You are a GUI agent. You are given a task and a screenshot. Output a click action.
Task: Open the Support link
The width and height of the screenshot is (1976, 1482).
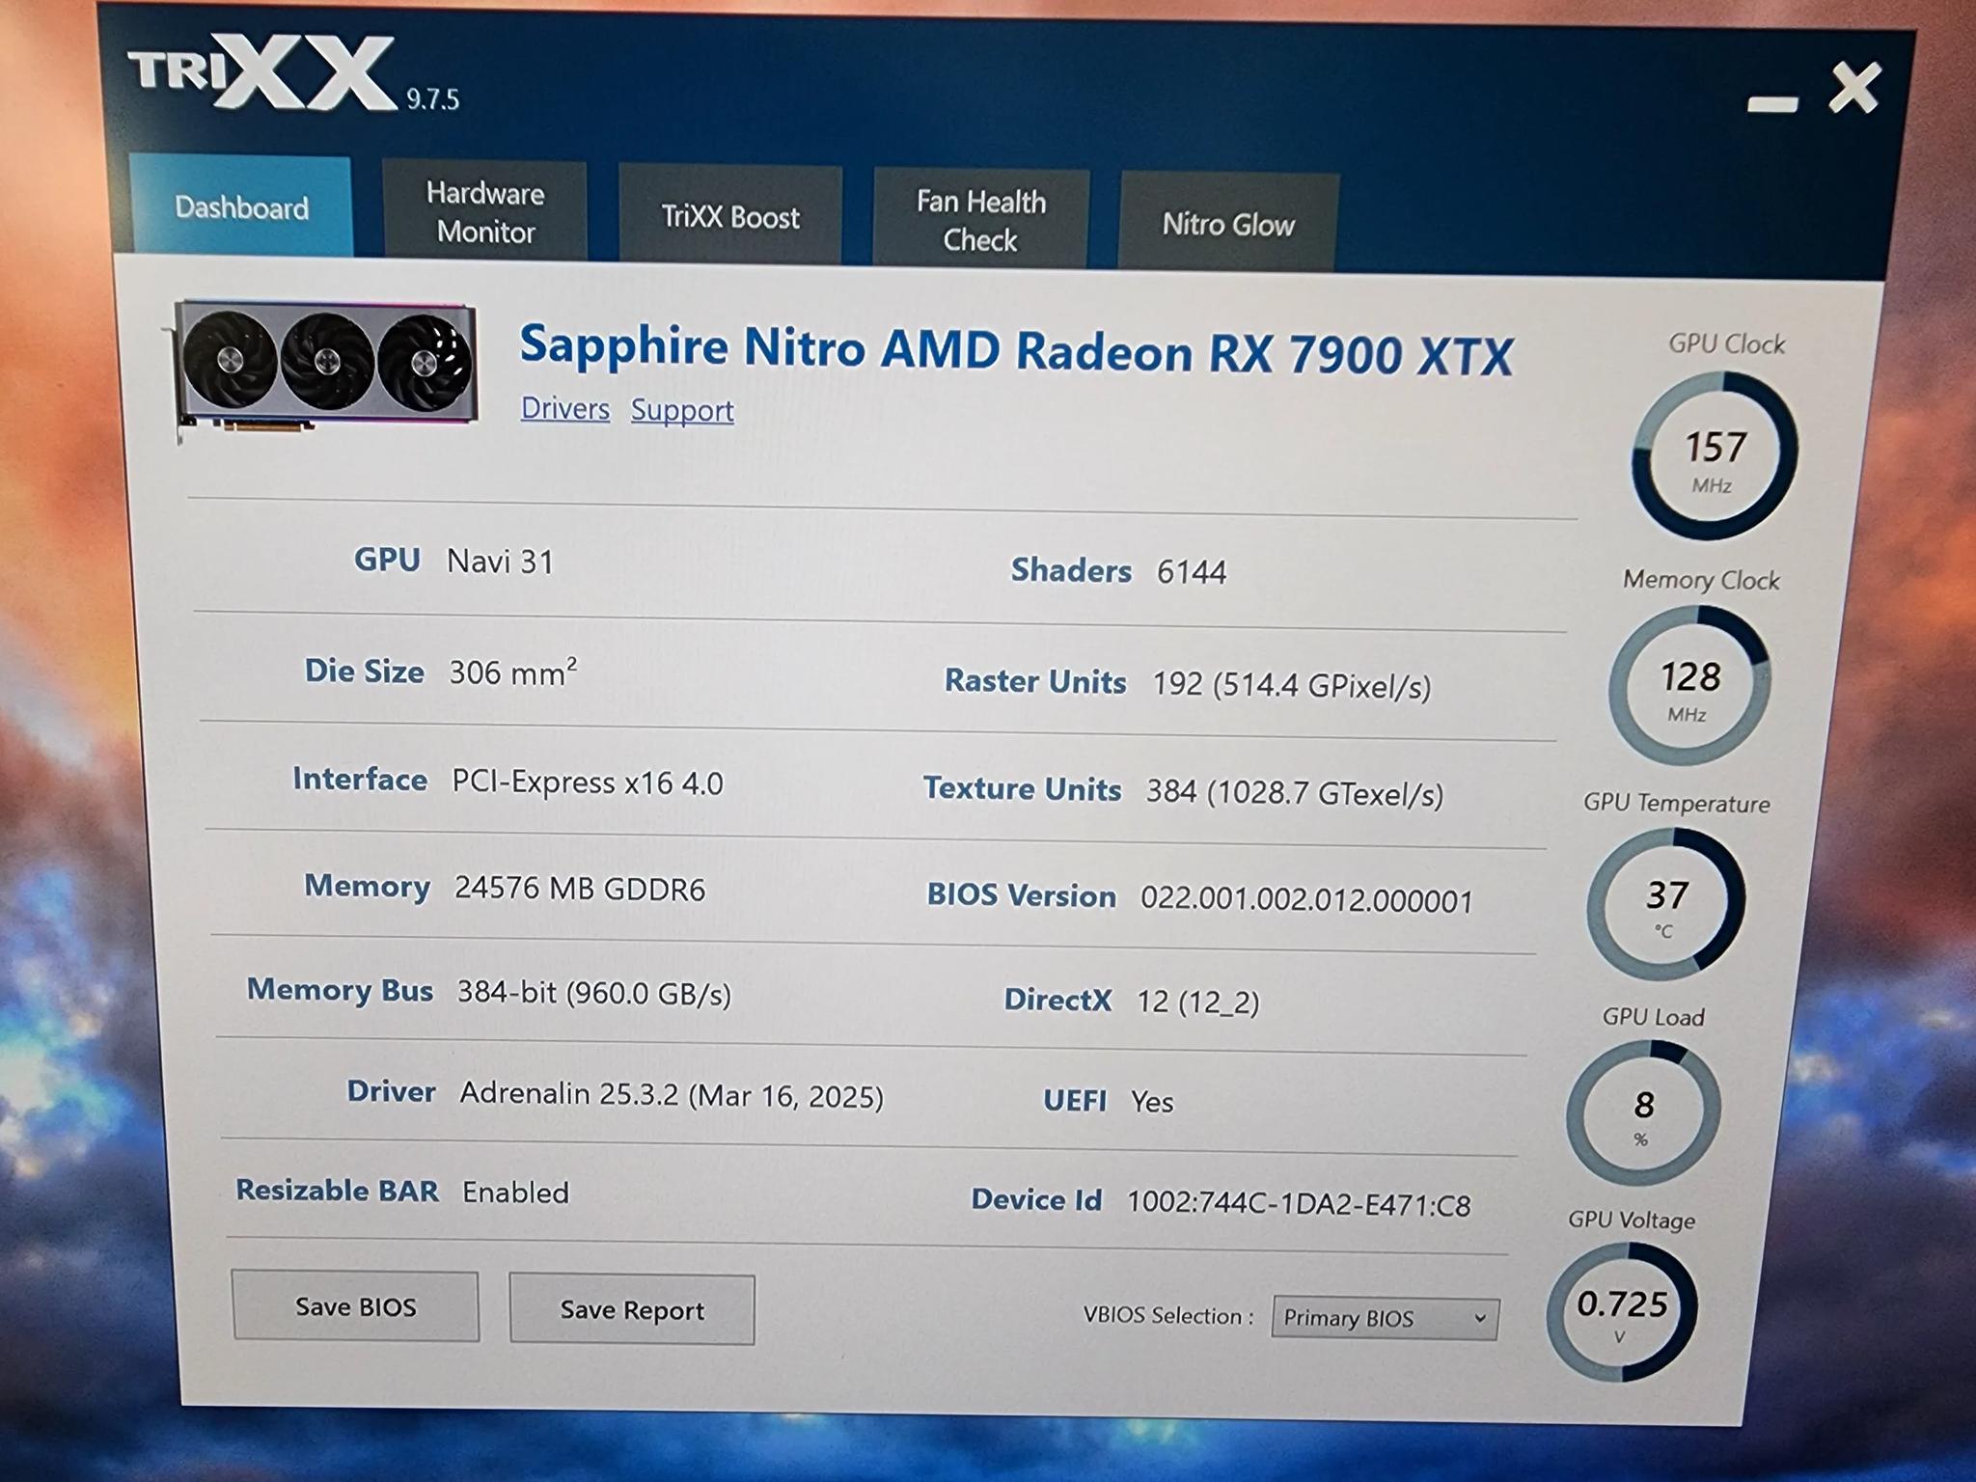(682, 410)
